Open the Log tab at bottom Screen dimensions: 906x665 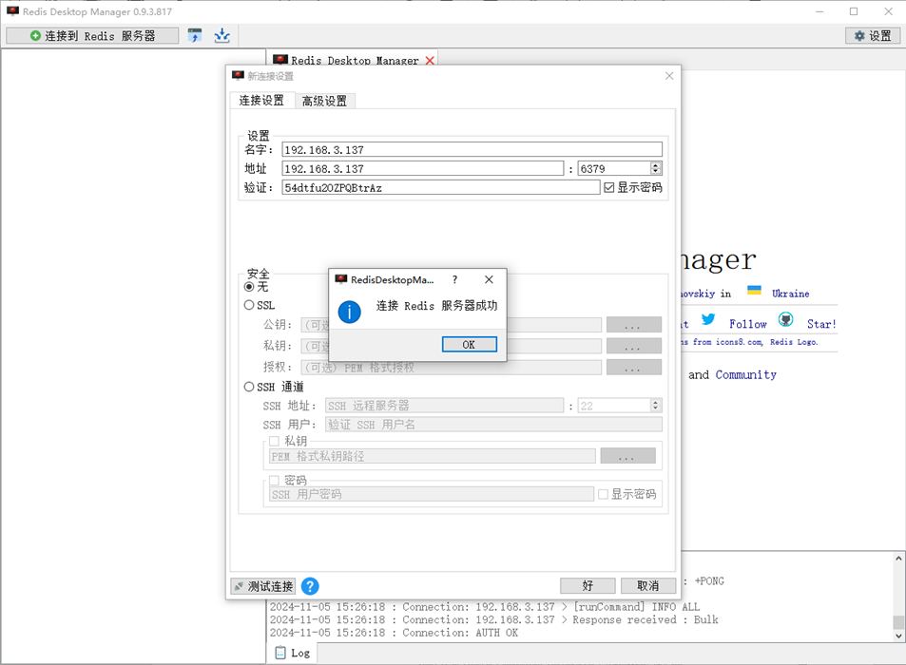[x=293, y=653]
